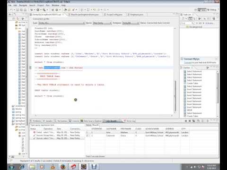The height and width of the screenshot is (170, 227).
Task: Click the Windows Start button
Action: [x=12, y=167]
